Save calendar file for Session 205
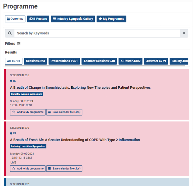 [x=64, y=112]
